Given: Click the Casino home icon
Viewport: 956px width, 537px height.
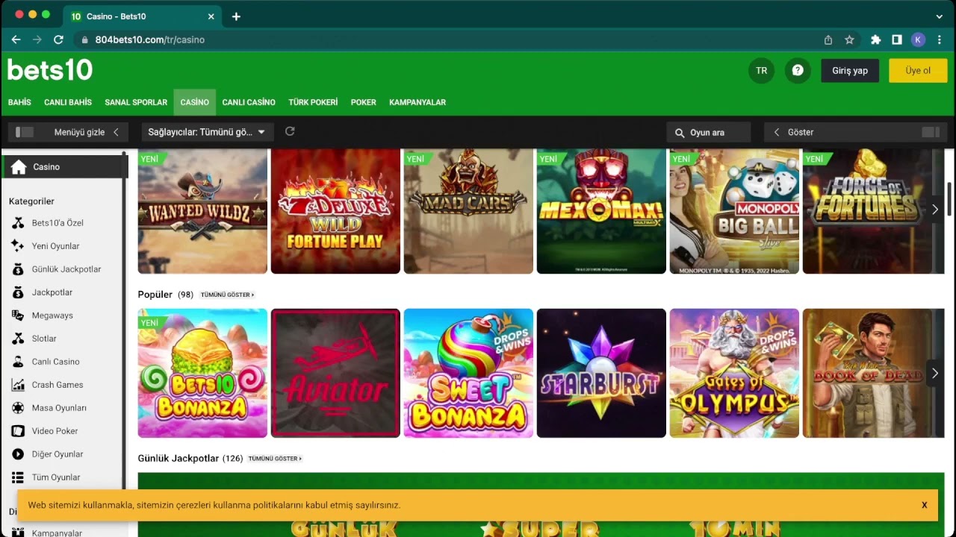Looking at the screenshot, I should tap(19, 167).
